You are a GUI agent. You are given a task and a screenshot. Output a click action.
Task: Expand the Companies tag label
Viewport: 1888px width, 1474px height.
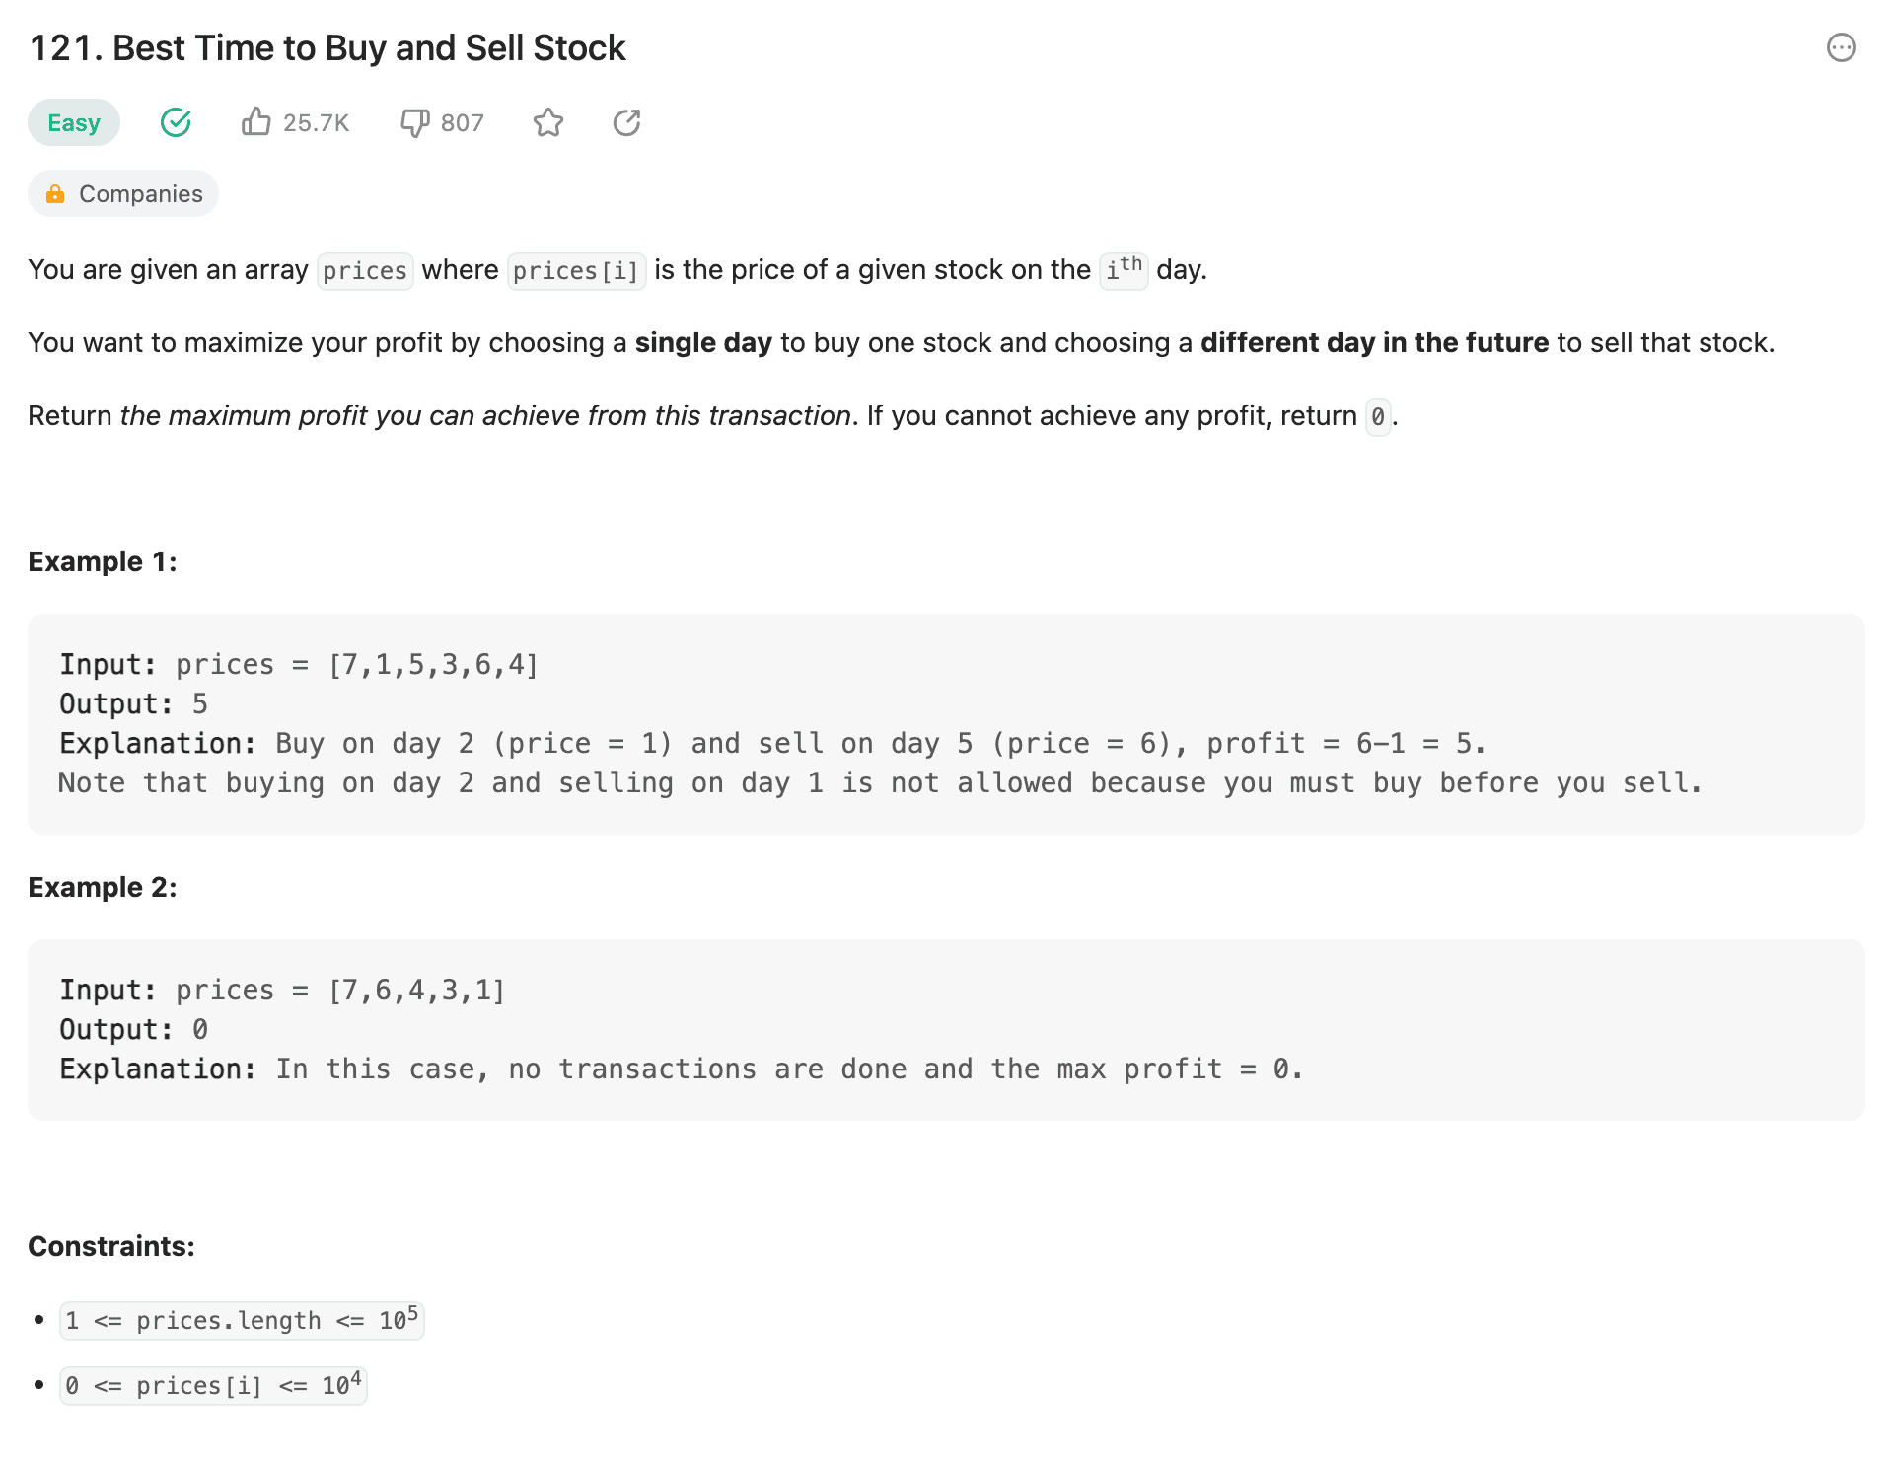pos(140,194)
